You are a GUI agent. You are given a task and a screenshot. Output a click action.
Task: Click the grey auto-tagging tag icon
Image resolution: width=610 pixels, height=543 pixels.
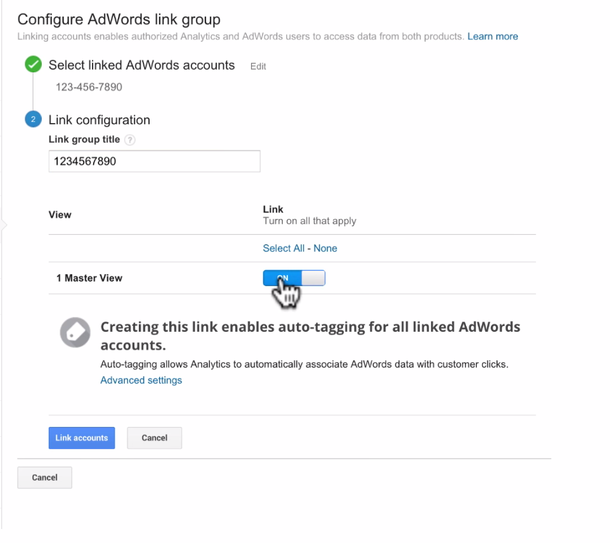point(75,332)
